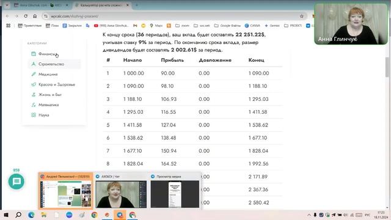Switch to Telegram on the taskbar
This screenshot has width=391, height=220.
[120, 215]
